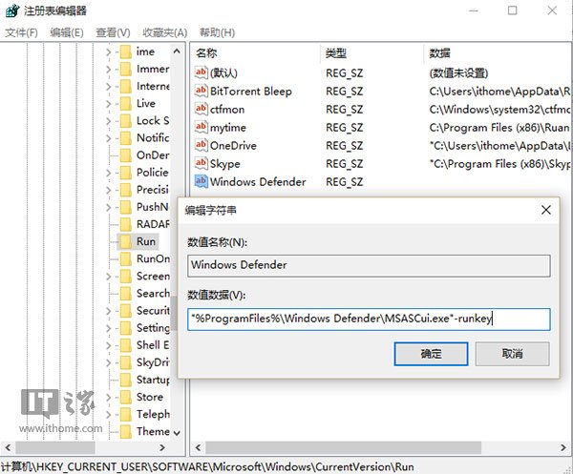Click the 数值数据 input field
The height and width of the screenshot is (474, 573).
369,319
